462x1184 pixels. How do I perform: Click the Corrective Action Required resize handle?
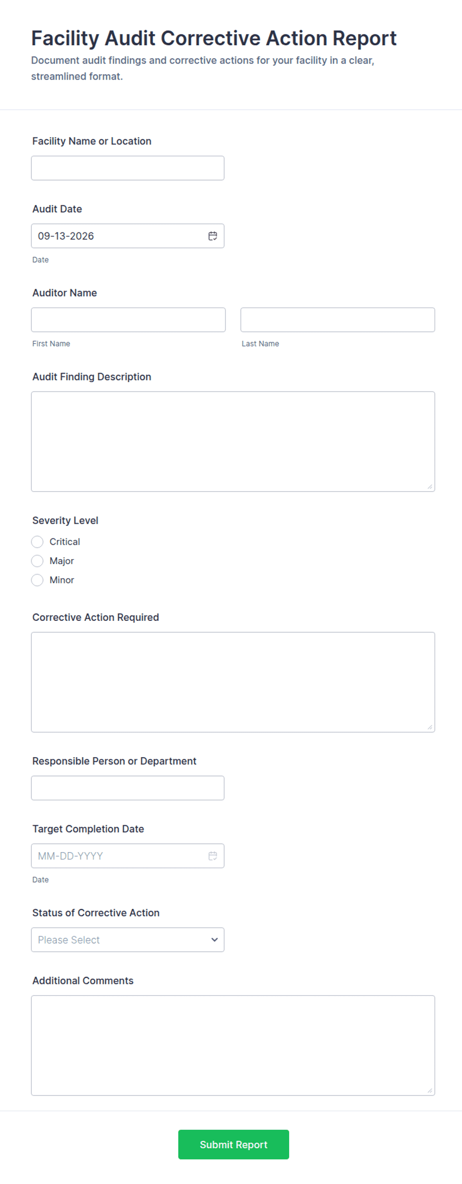pyautogui.click(x=430, y=727)
